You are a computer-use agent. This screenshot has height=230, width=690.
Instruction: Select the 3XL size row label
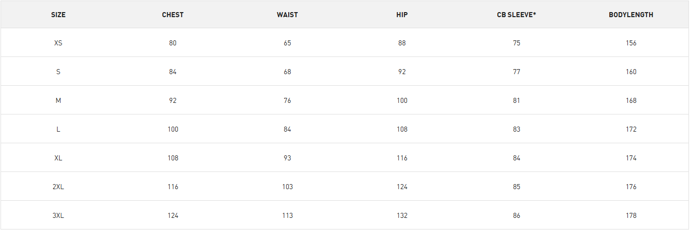58,215
